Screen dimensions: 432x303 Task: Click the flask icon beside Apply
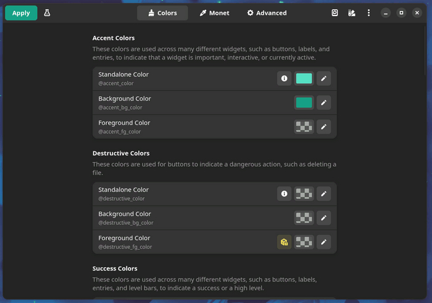(x=47, y=13)
